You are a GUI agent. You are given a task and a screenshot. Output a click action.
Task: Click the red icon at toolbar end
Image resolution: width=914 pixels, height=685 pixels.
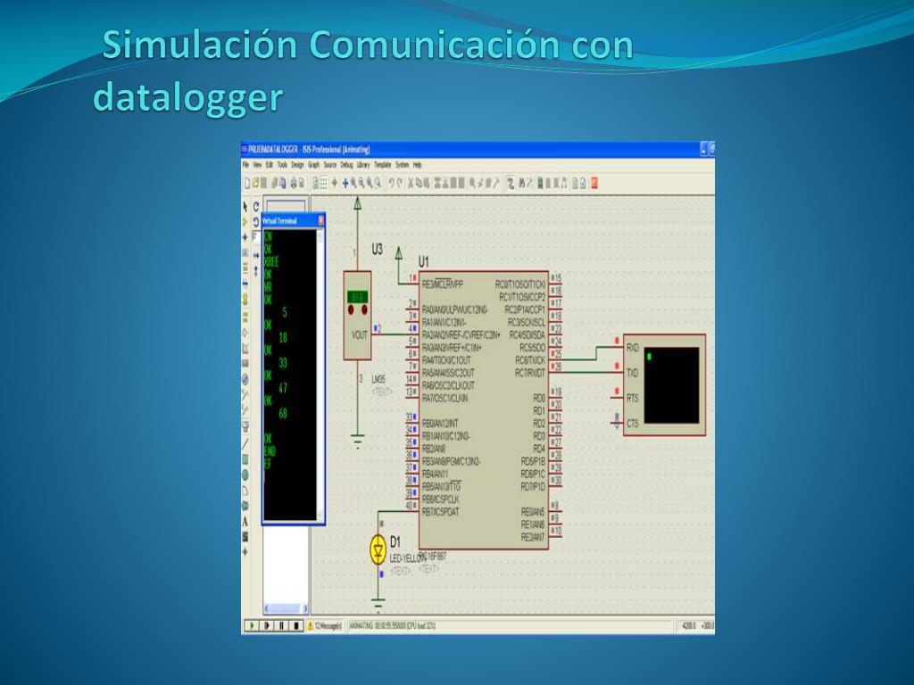[594, 184]
